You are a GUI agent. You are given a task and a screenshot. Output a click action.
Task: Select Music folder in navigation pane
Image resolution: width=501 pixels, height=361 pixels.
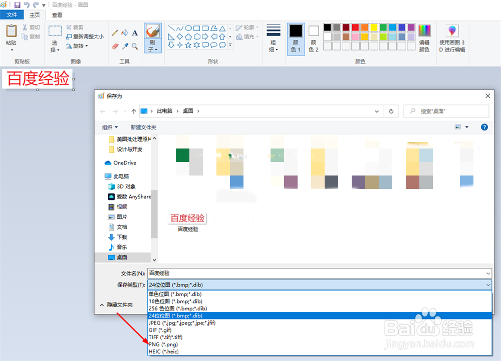[118, 247]
